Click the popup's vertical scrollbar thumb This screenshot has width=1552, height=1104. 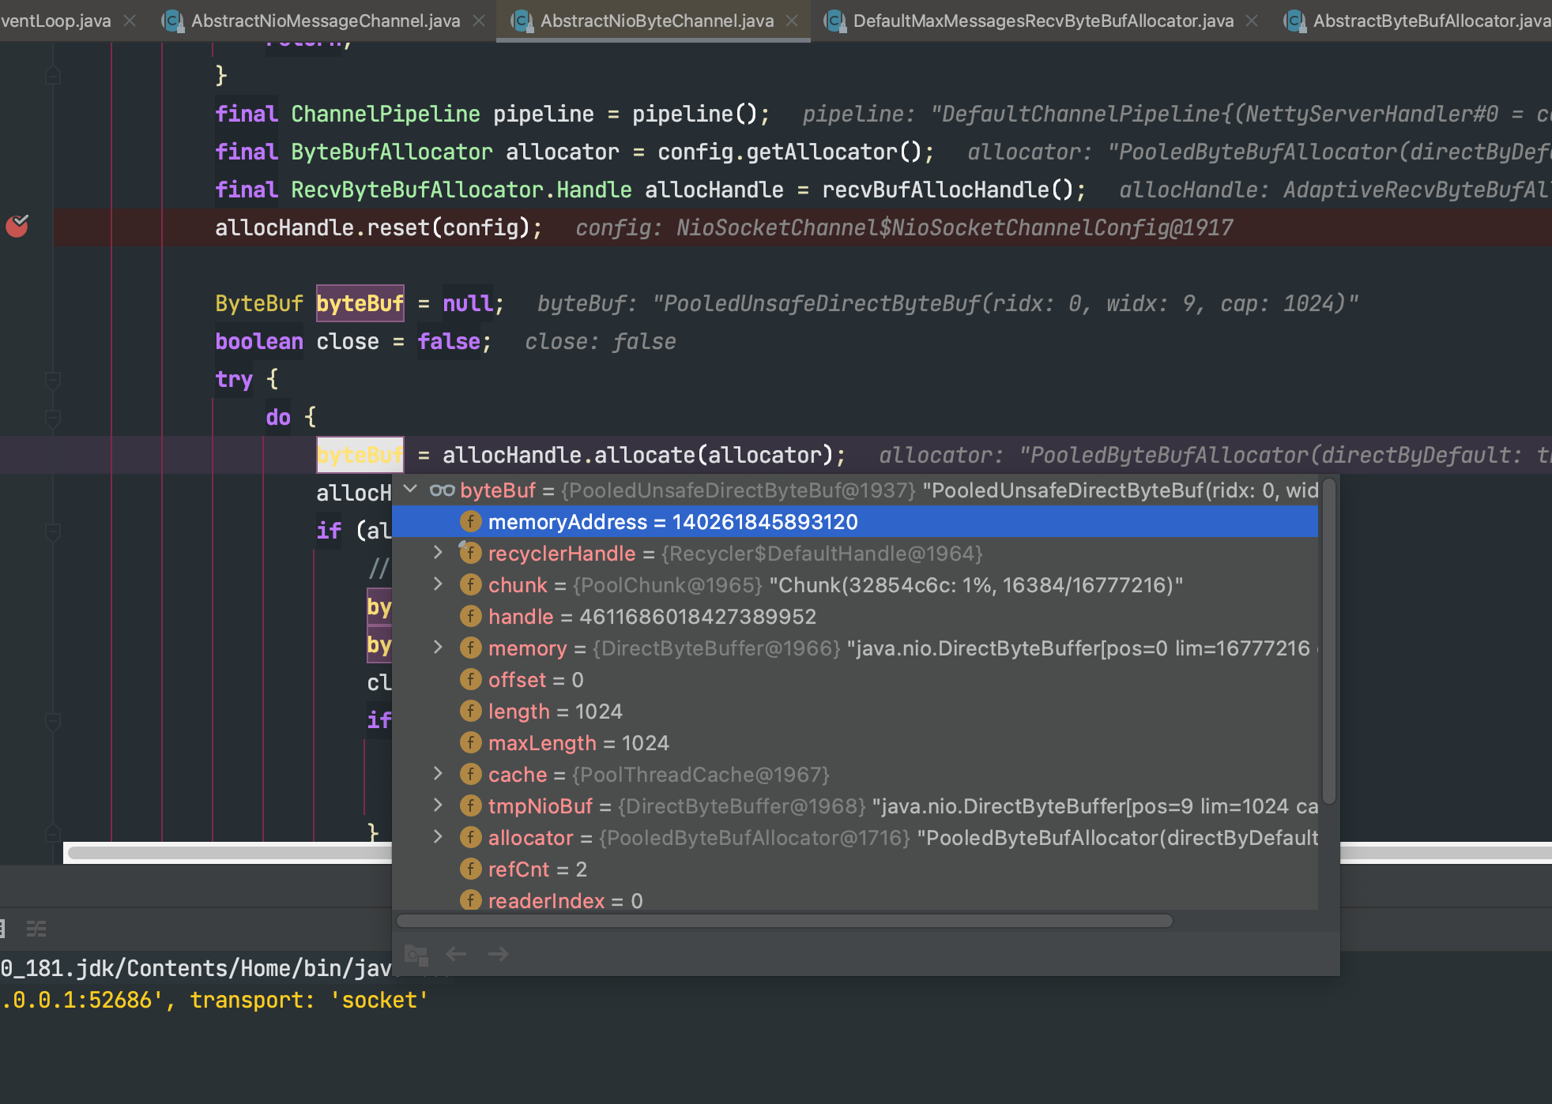pos(1328,640)
